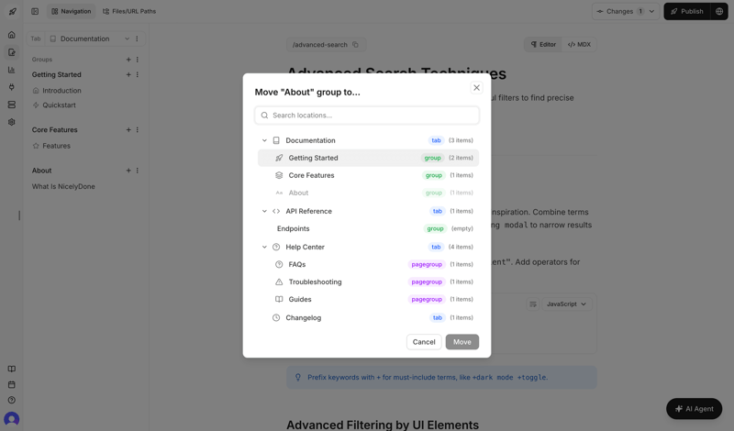734x431 pixels.
Task: Open the server stack icon in left rail
Action: point(12,105)
